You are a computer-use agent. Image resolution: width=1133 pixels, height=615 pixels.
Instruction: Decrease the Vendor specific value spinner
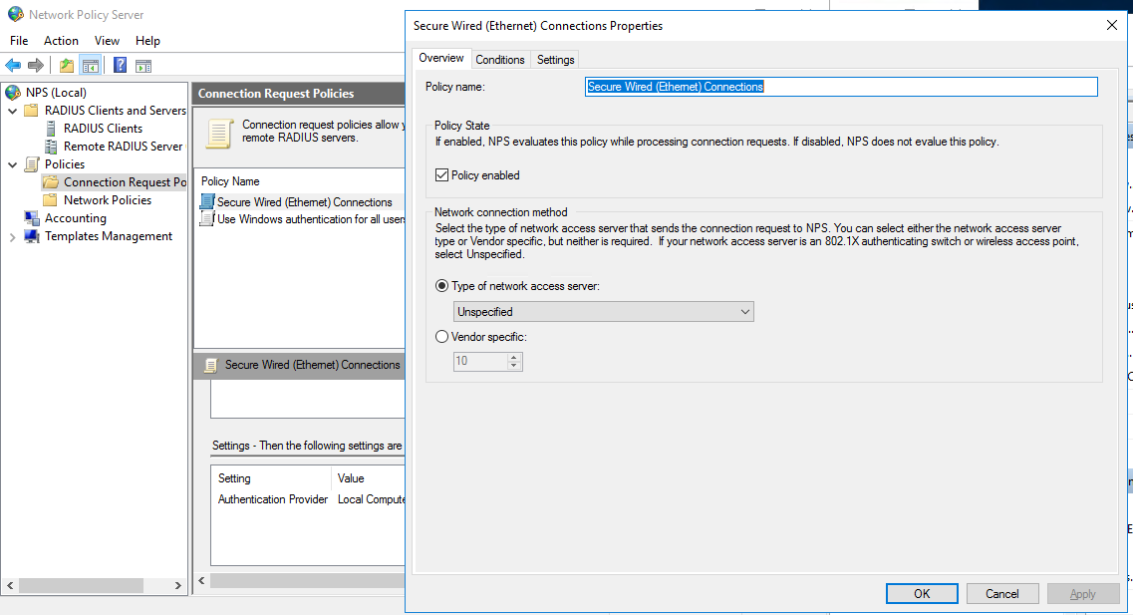pos(514,366)
